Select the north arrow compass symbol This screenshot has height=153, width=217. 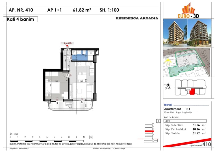click(x=167, y=86)
